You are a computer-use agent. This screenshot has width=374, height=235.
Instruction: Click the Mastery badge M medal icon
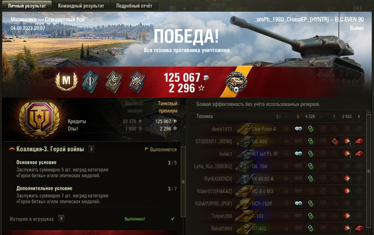(66, 81)
